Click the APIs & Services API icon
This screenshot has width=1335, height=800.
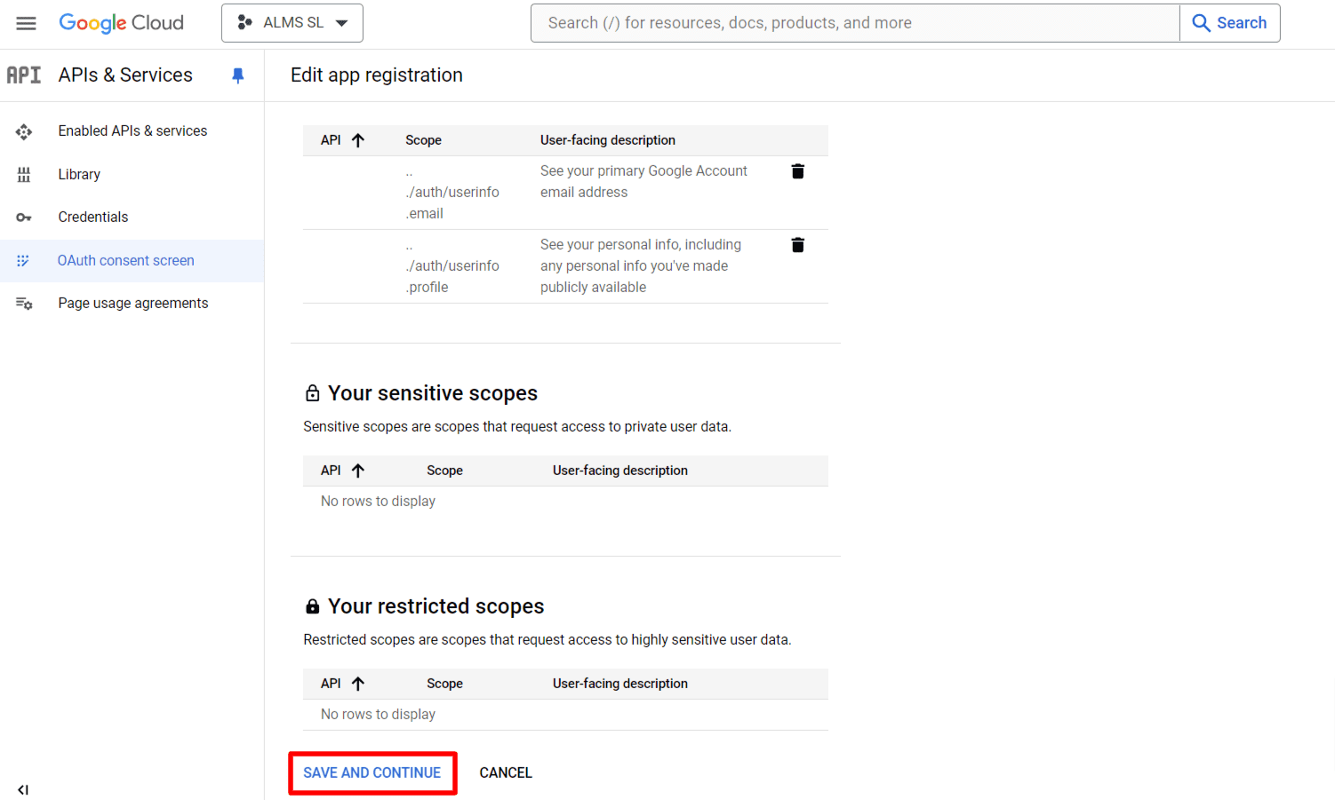pos(24,75)
